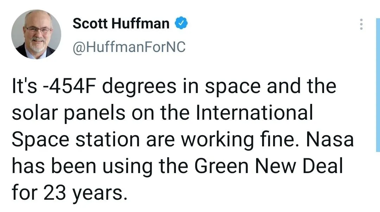Open the three-dot more options menu
380x212 pixels.
[361, 24]
